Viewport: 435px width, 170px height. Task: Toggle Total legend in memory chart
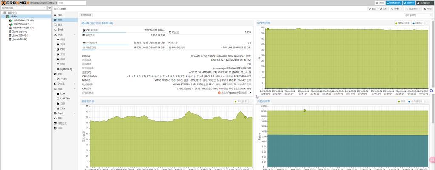point(402,102)
